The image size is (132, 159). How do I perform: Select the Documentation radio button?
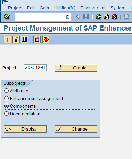pyautogui.click(x=7, y=114)
